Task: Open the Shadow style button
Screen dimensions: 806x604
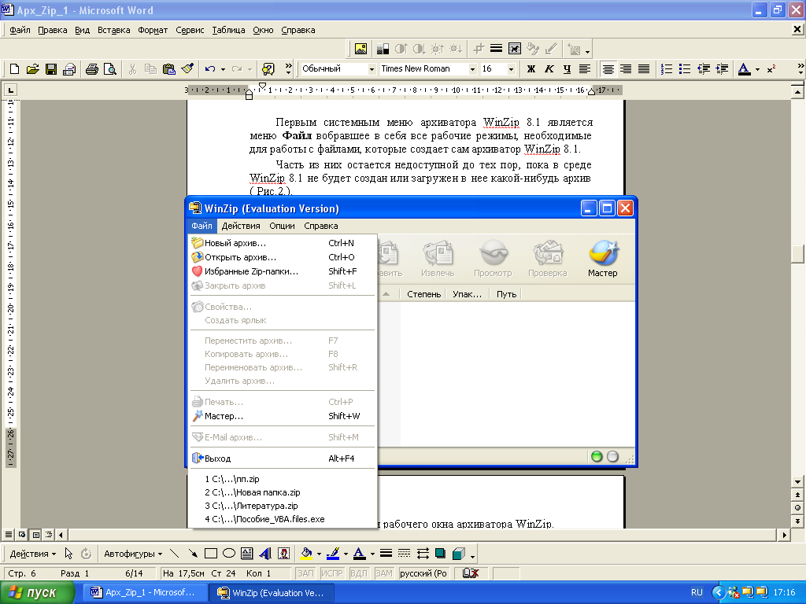Action: coord(440,554)
